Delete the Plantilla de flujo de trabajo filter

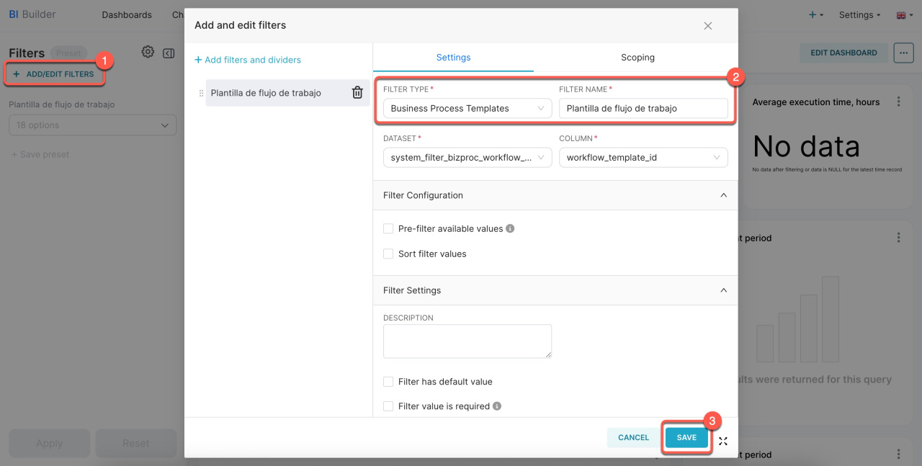[x=357, y=93]
